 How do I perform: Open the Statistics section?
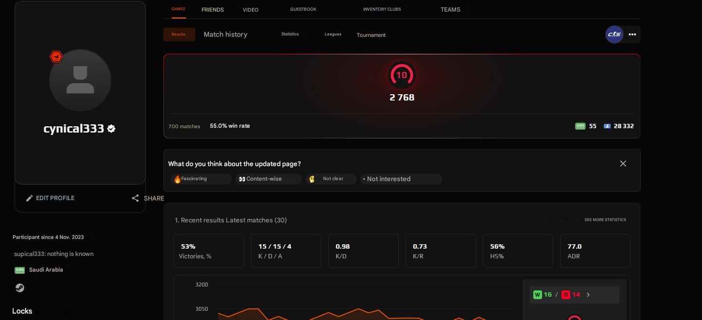(x=290, y=34)
